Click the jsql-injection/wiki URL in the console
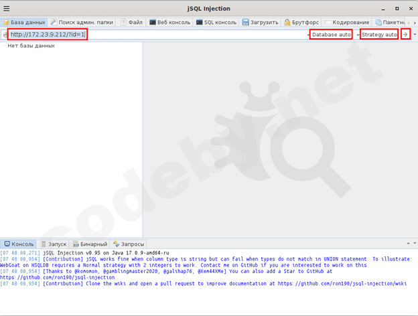The image size is (418, 316). click(x=342, y=283)
